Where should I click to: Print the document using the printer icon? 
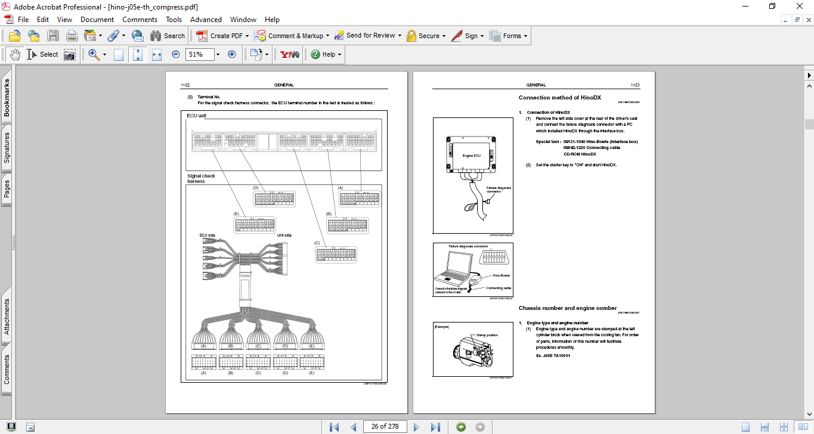[72, 36]
